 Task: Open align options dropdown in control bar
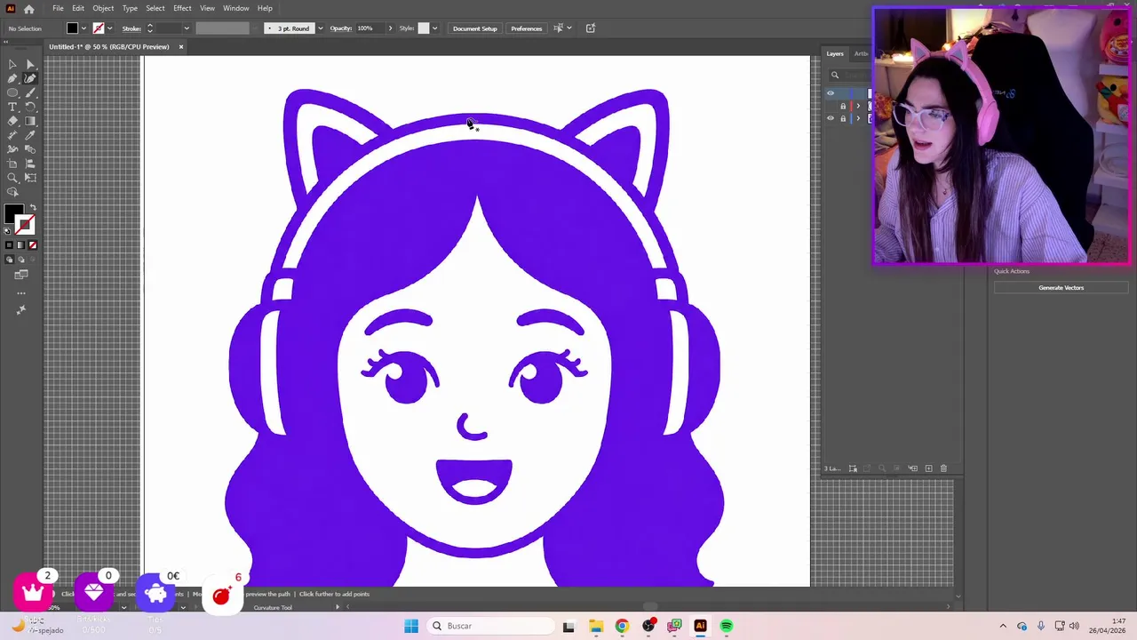[568, 28]
